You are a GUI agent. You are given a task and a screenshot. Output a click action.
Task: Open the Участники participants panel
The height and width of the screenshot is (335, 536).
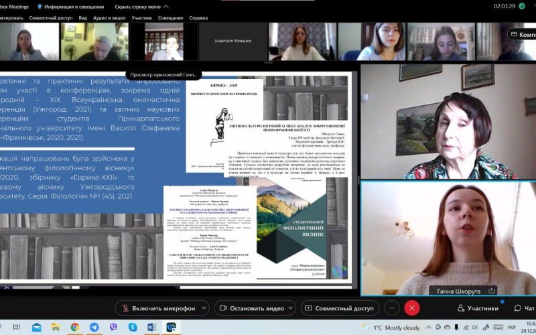coord(477,308)
